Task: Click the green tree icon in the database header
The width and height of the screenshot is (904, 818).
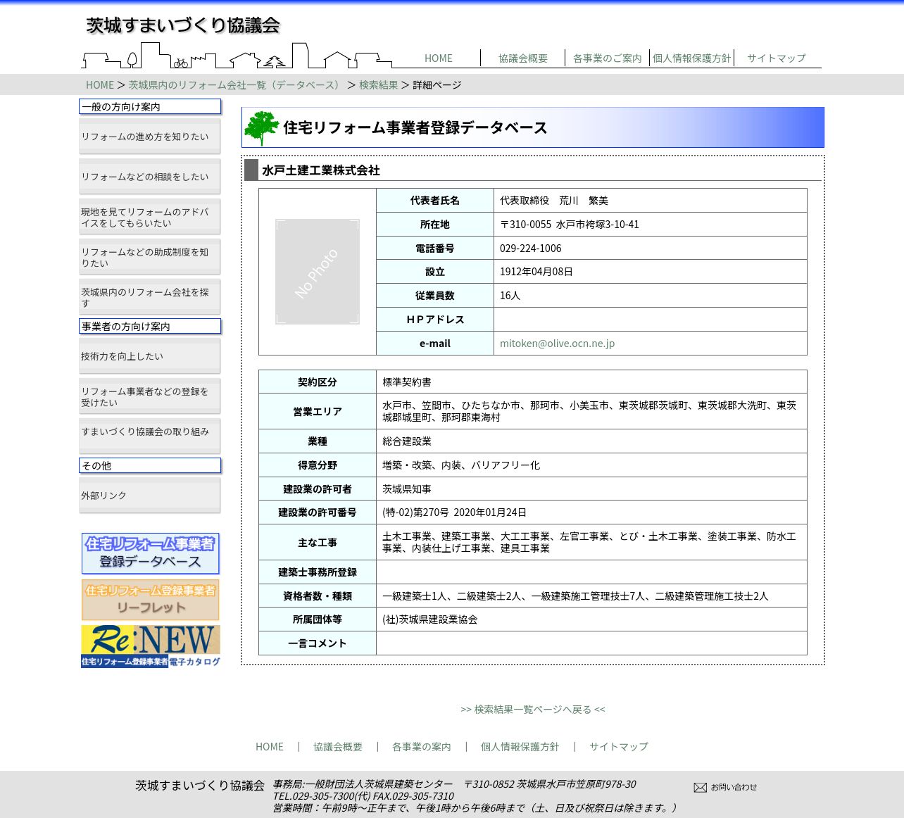Action: (261, 128)
